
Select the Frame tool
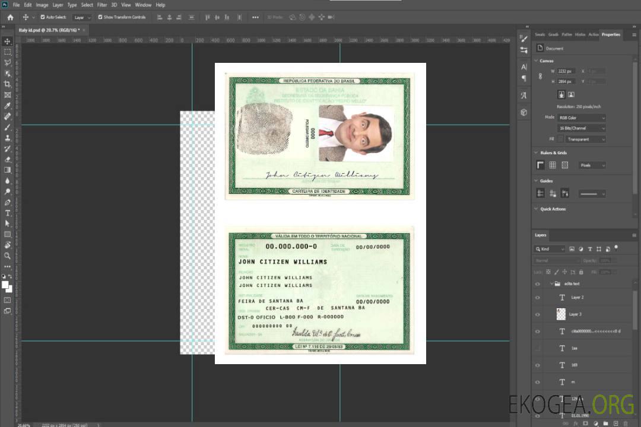[7, 95]
